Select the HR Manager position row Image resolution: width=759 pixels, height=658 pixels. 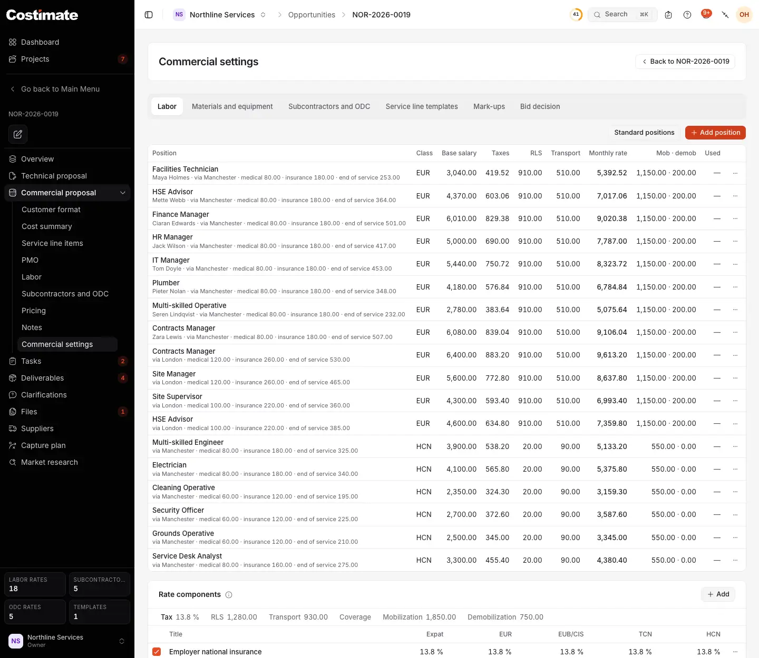(447, 241)
